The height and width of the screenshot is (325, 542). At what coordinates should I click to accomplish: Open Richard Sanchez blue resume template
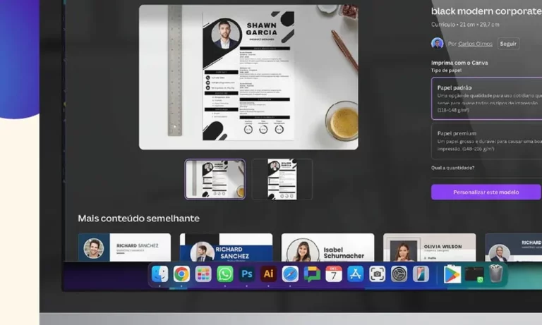[x=226, y=247]
